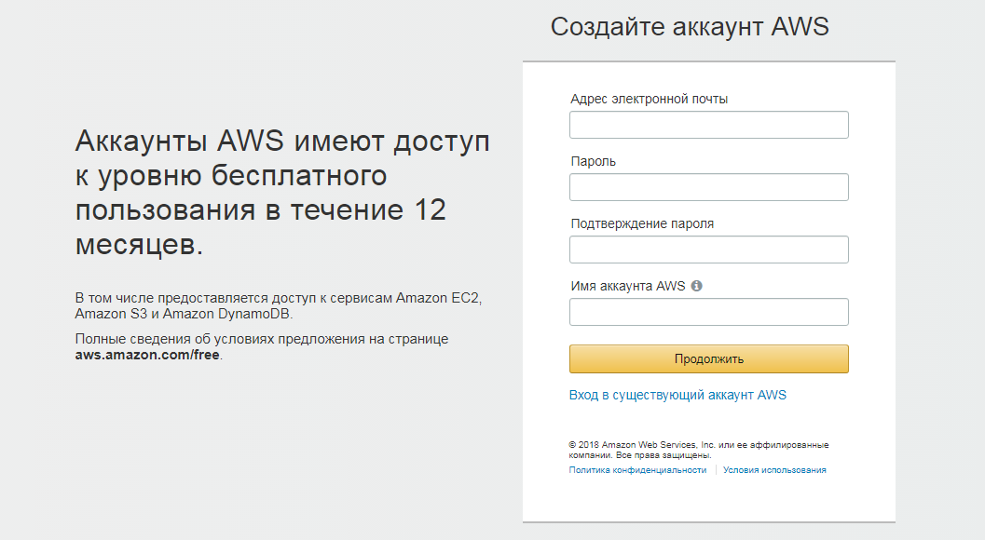Image resolution: width=985 pixels, height=540 pixels.
Task: Follow the Условия использования link
Action: (x=774, y=469)
